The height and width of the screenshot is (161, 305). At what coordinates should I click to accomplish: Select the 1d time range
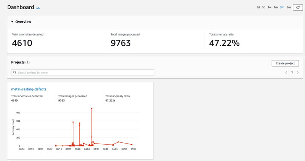pyautogui.click(x=258, y=7)
